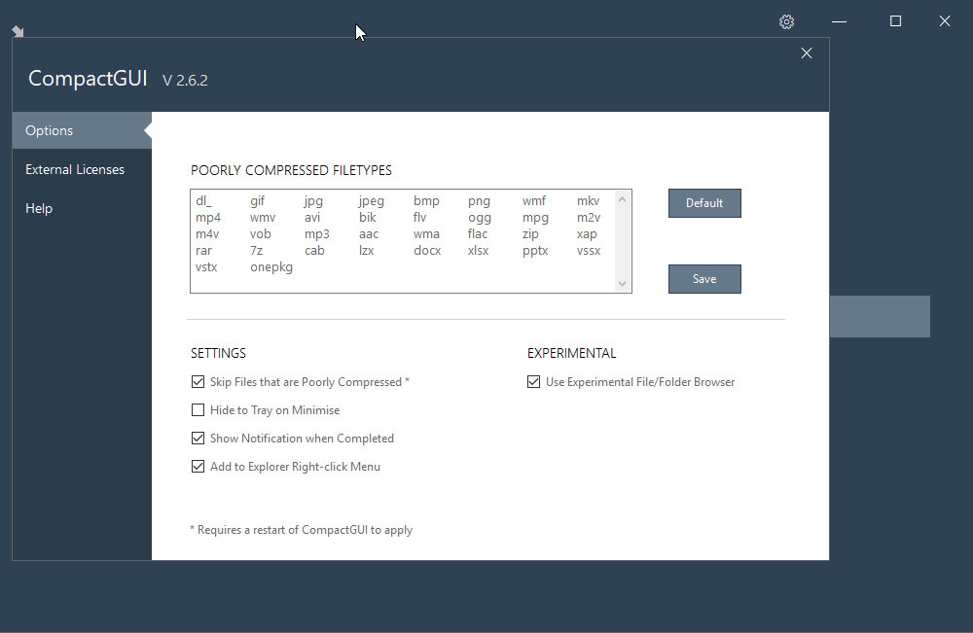Image resolution: width=973 pixels, height=633 pixels.
Task: Click the 'flv' filetype entry
Action: point(420,218)
